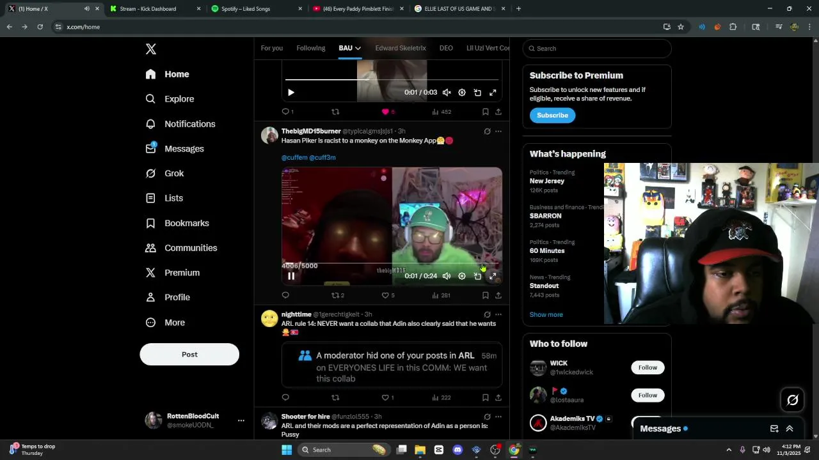Open more options on Shooter for hire post
Viewport: 819px width, 460px height.
point(498,417)
